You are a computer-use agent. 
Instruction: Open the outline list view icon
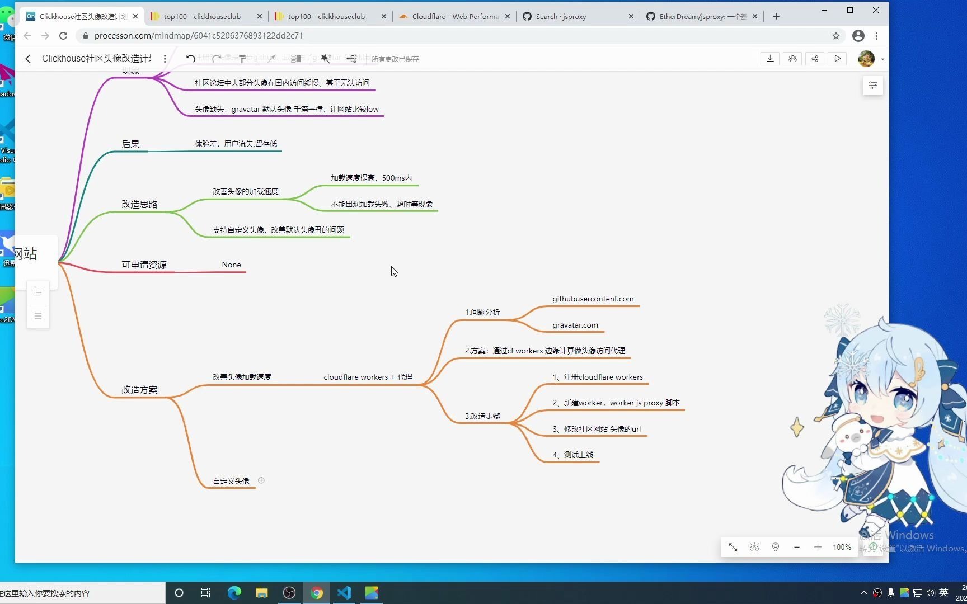38,292
